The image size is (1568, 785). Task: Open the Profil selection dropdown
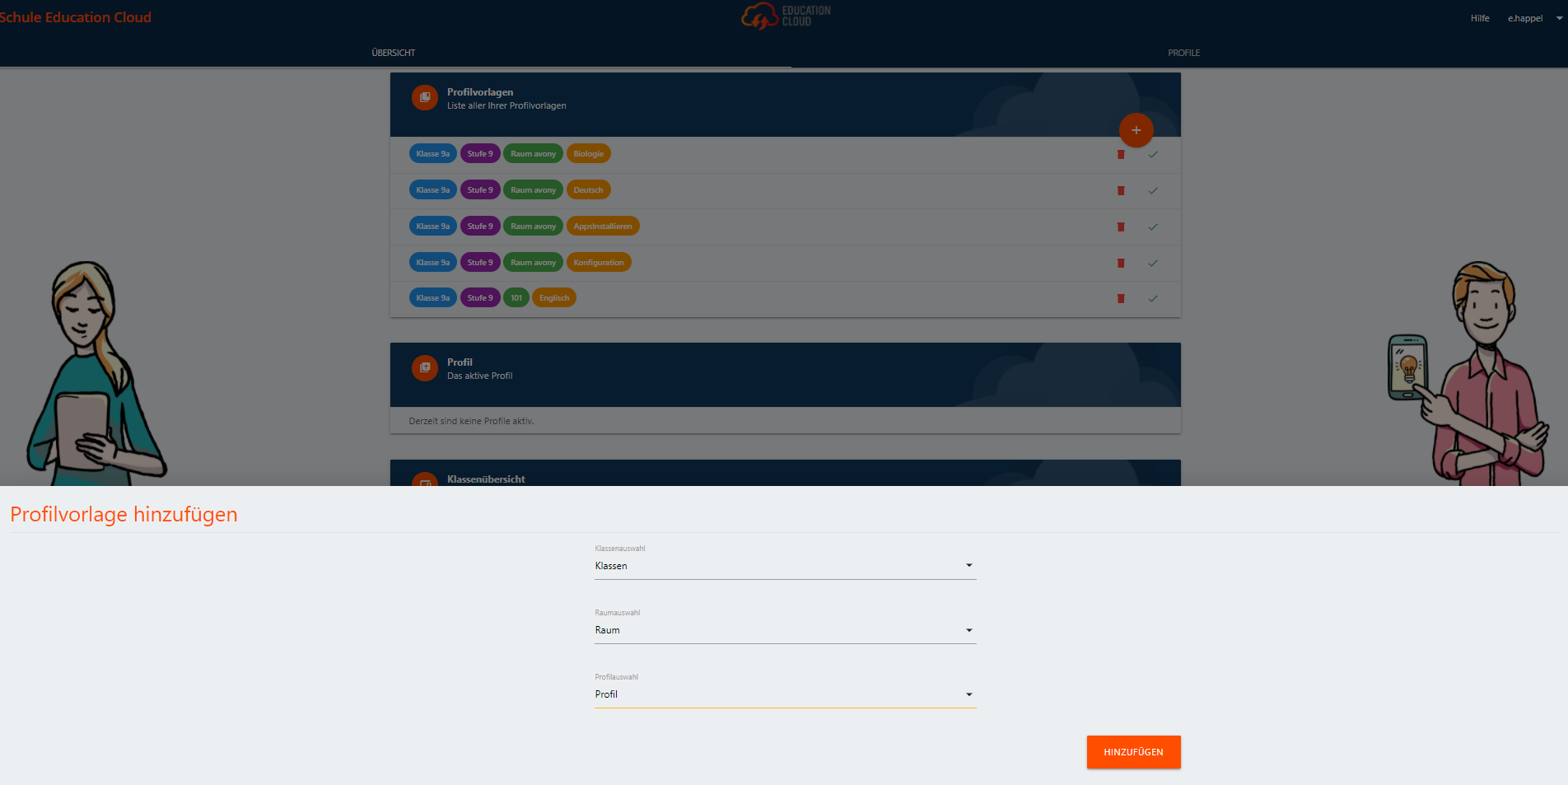[785, 694]
